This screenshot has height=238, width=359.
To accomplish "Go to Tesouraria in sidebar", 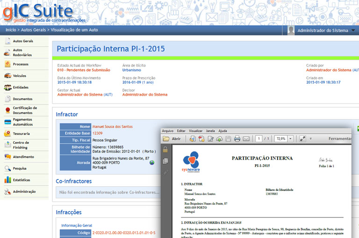I will pyautogui.click(x=22, y=133).
